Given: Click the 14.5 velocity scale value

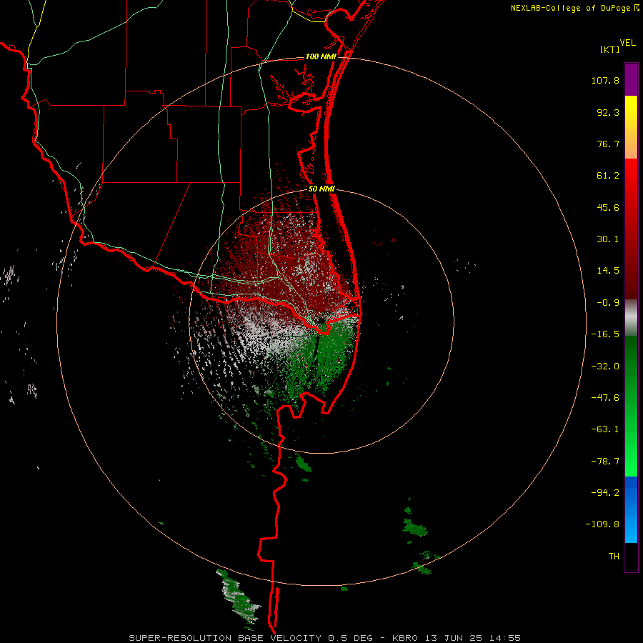Looking at the screenshot, I should (x=608, y=271).
